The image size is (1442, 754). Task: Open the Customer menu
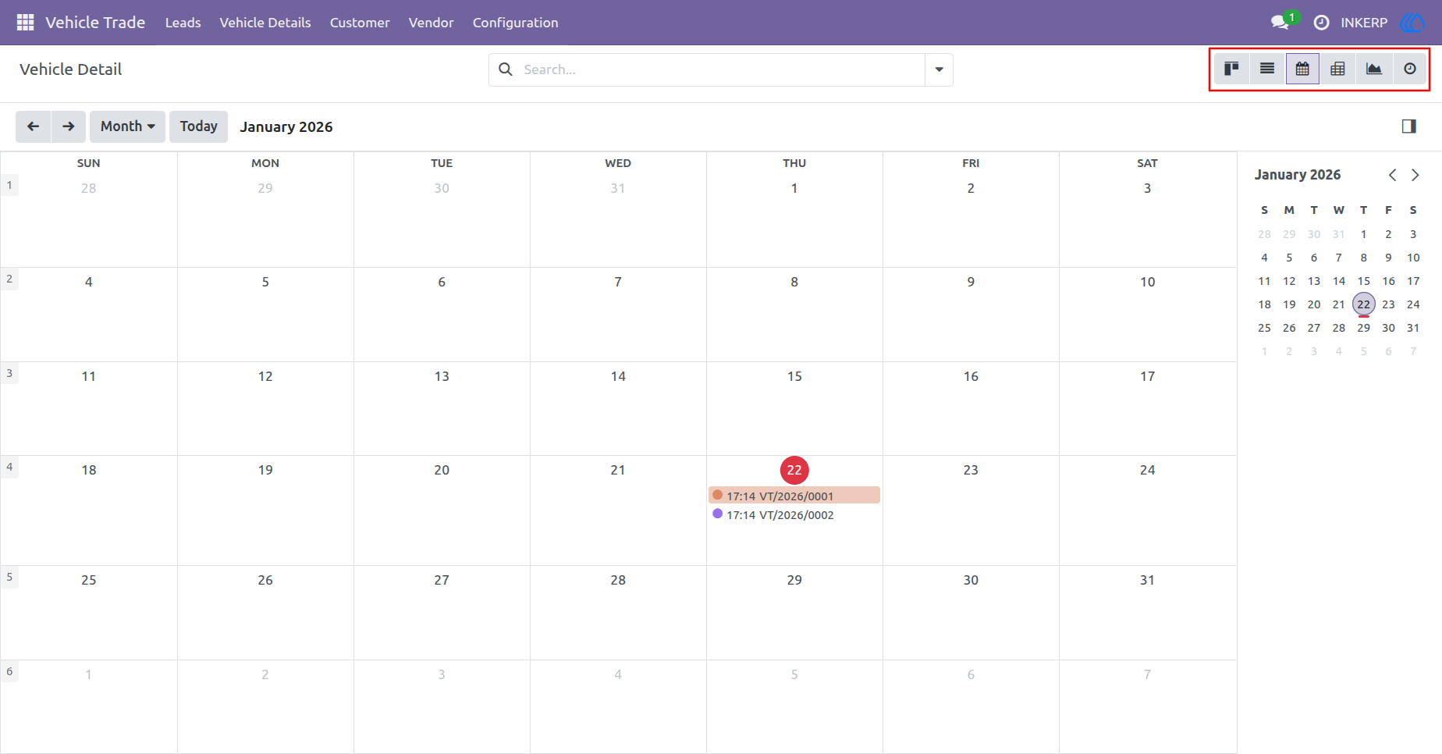[x=360, y=23]
